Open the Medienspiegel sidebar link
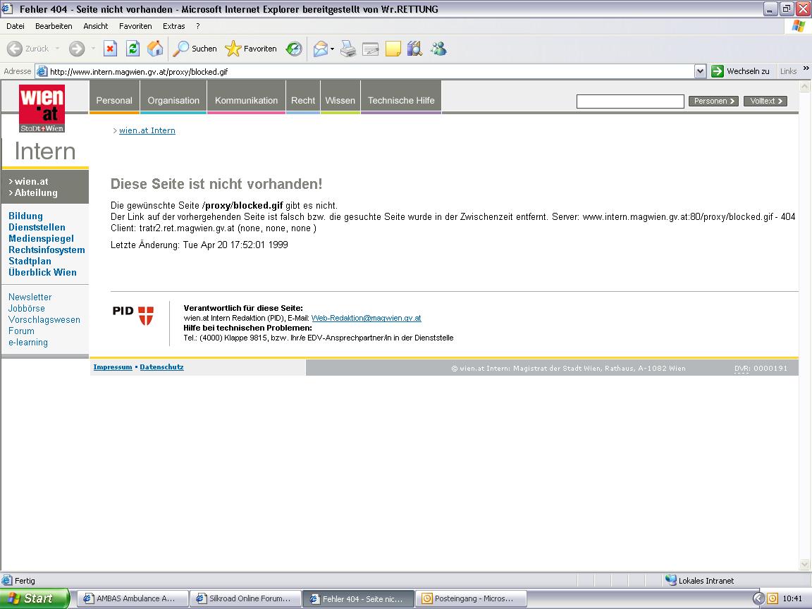Viewport: 812px width, 609px height. [41, 238]
